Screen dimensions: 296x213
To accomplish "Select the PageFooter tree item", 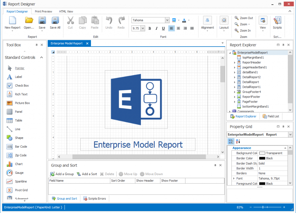I will point(250,101).
